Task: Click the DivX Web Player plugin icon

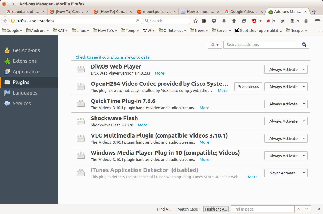Action: (81, 69)
